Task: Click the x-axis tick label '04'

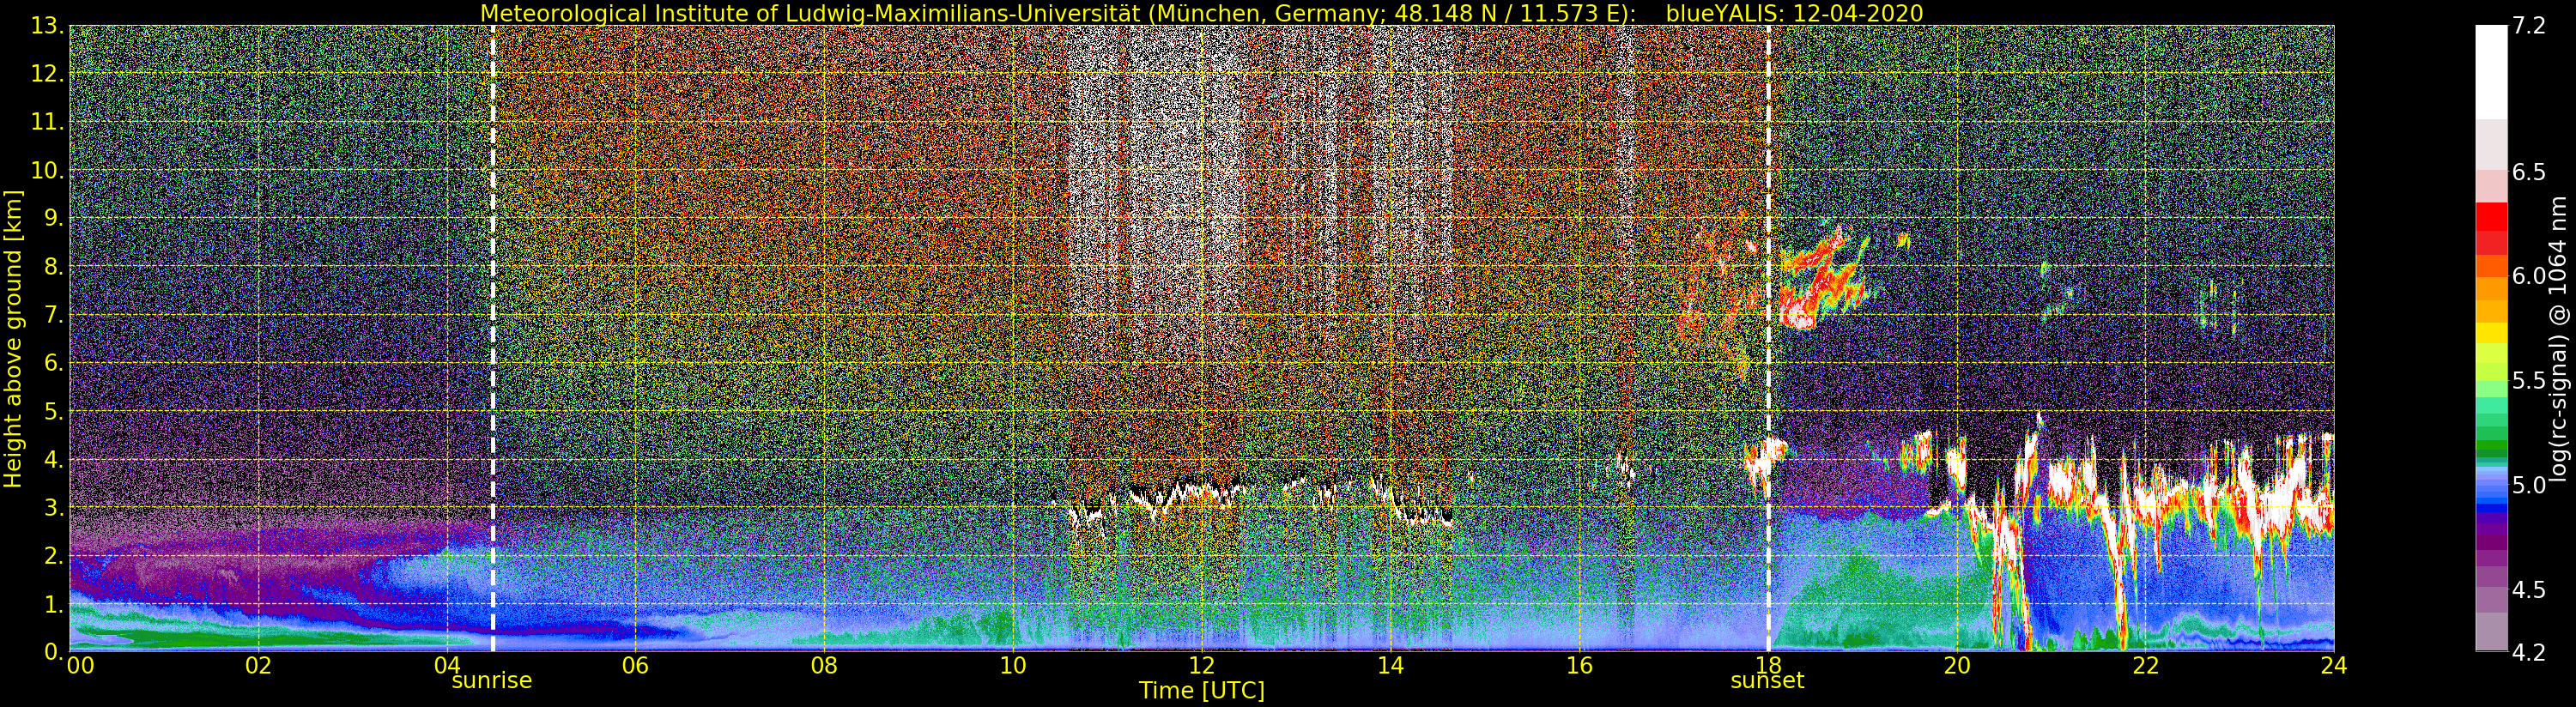Action: tap(447, 665)
